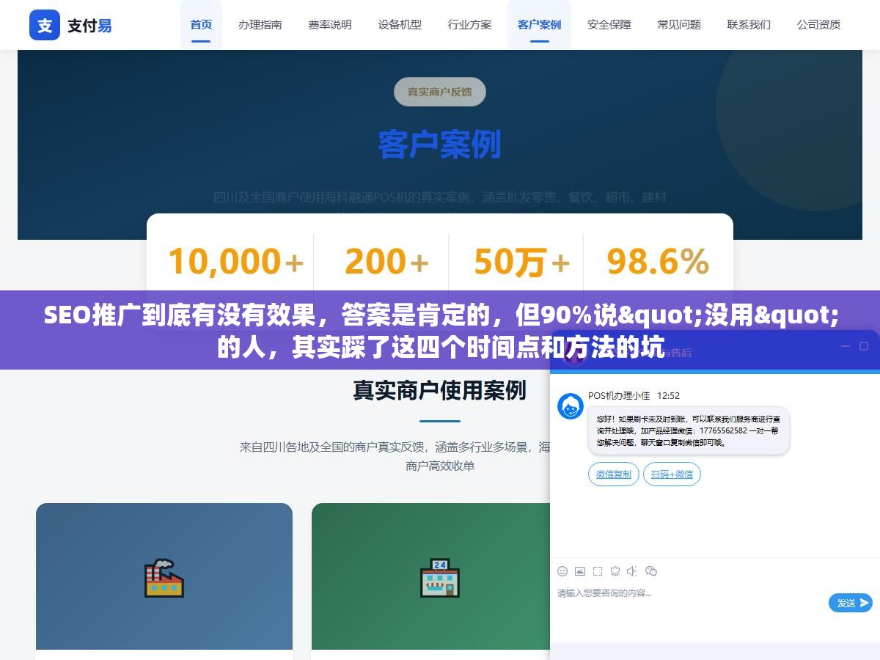
Task: Click the rating icon in chat toolbar
Action: click(x=615, y=571)
